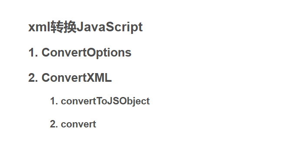Navigate to the convert subsection
Screen dimensions: 300x157
tap(79, 124)
